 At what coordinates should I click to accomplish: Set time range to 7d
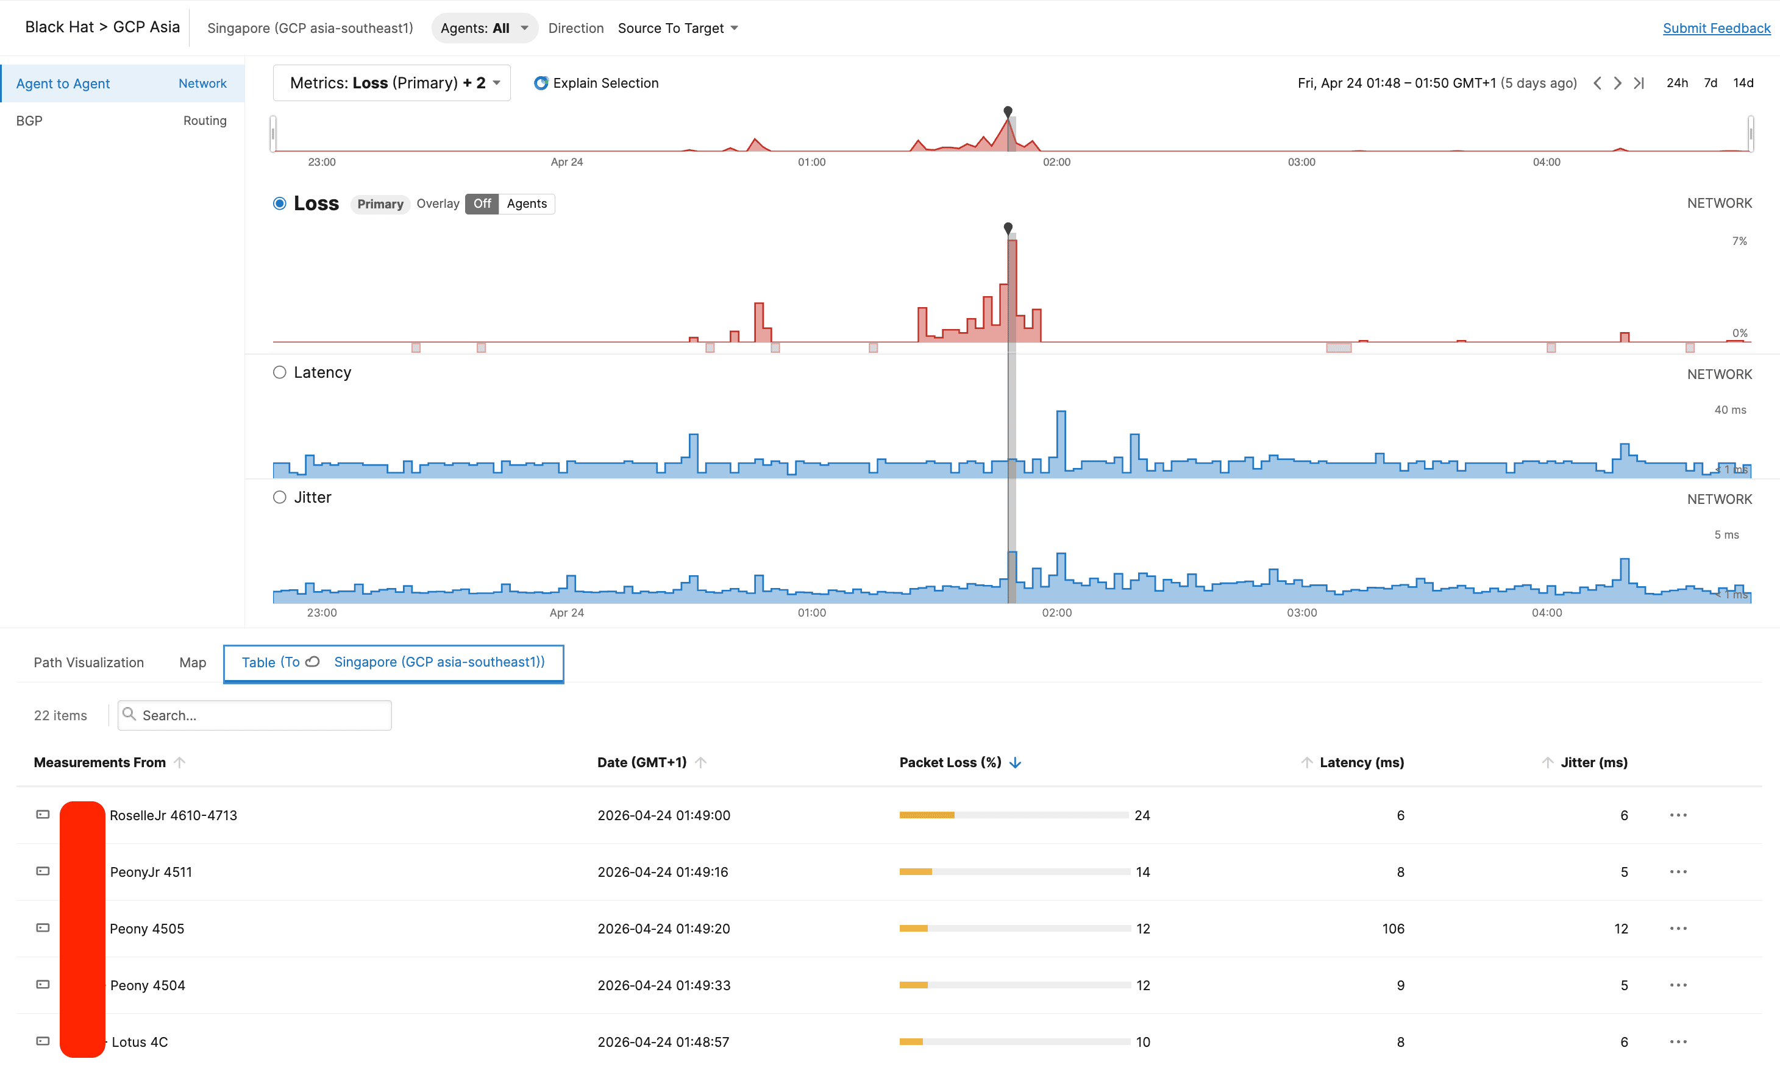pos(1710,83)
